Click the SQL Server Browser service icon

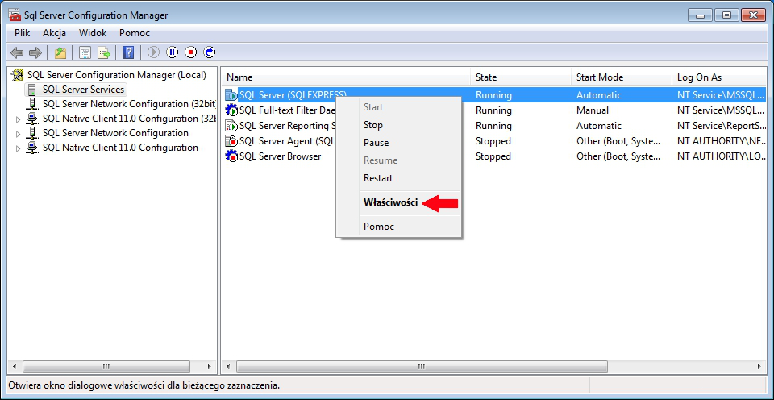coord(231,156)
